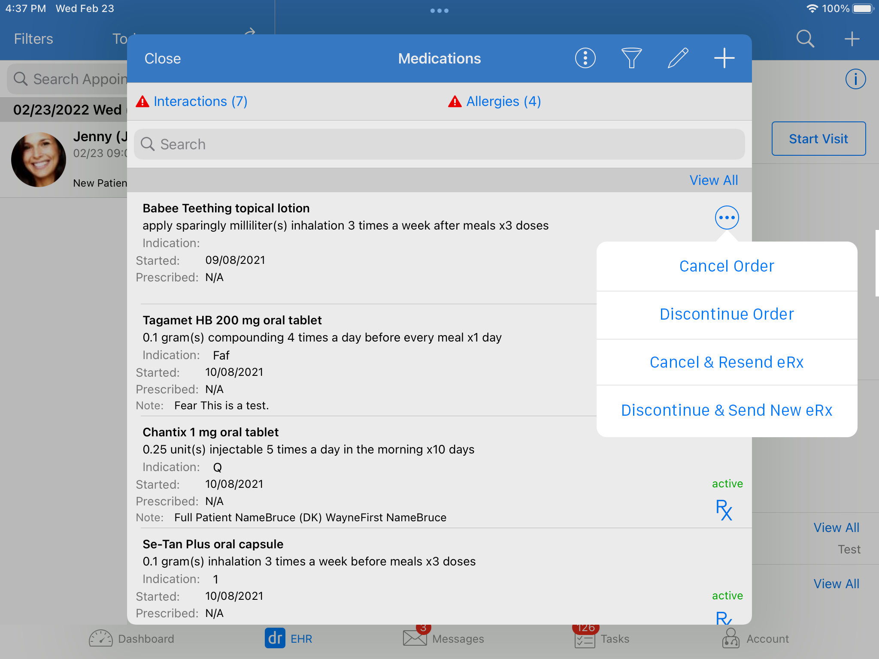Select Cancel Order from popup menu
879x659 pixels.
pos(727,266)
